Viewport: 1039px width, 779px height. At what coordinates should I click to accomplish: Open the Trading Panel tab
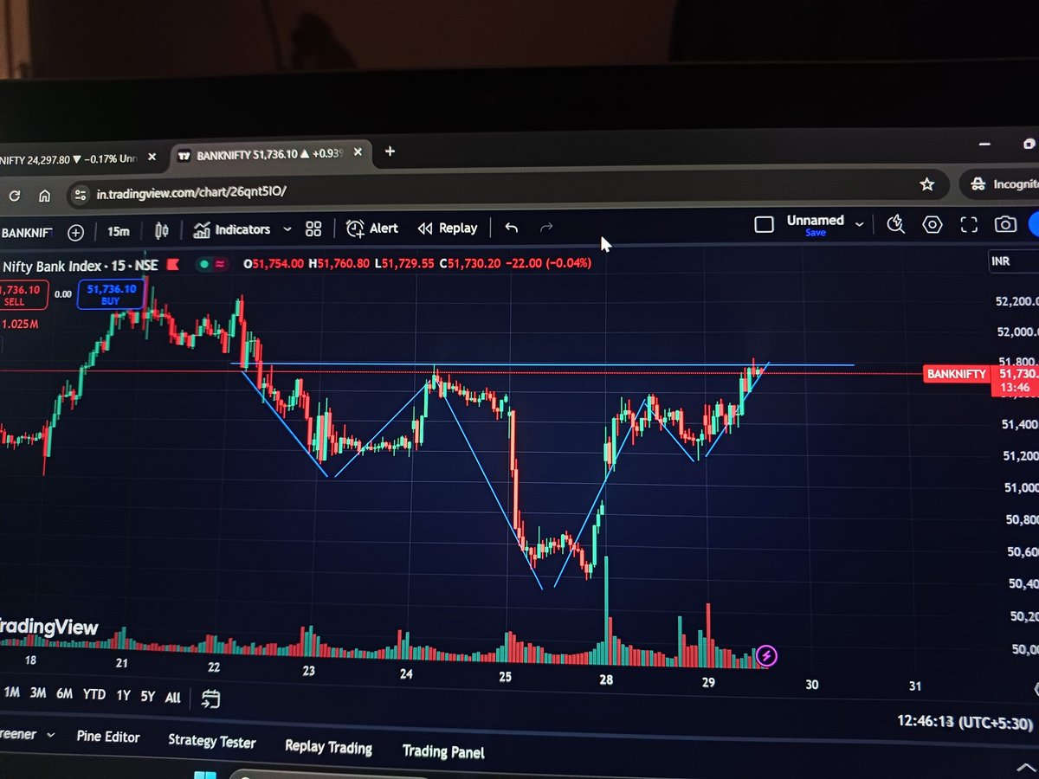tap(443, 751)
